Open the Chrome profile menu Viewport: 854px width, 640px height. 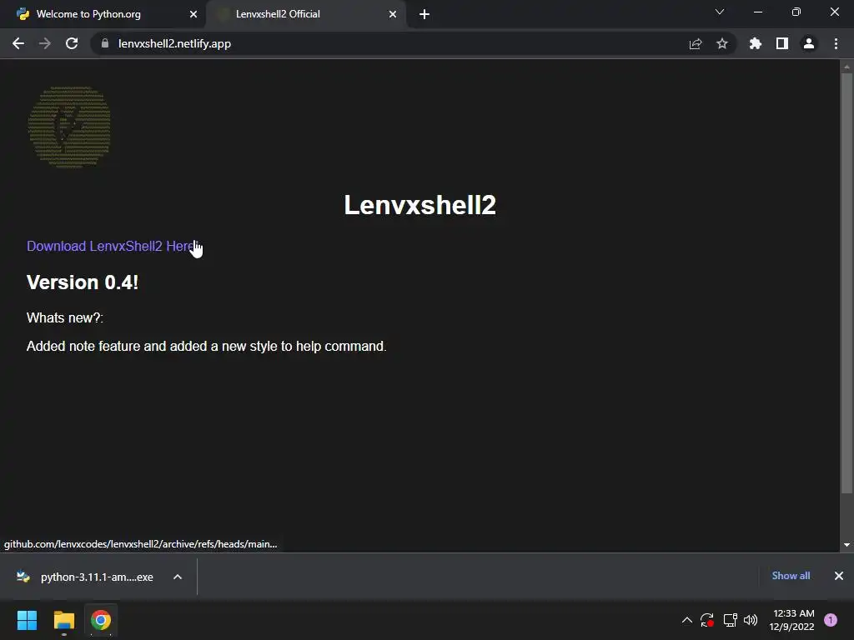[809, 43]
